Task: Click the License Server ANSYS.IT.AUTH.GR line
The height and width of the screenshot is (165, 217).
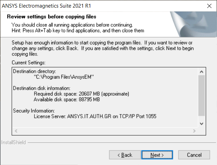Action: (x=95, y=116)
